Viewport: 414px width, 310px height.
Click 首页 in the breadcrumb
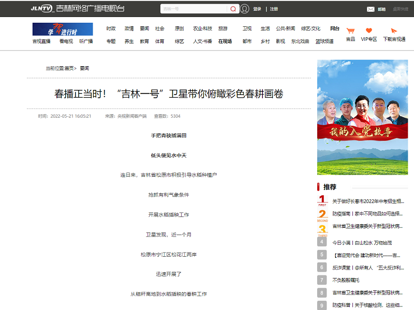click(x=69, y=68)
